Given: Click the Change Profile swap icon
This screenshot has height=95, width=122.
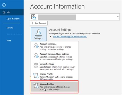Looking at the screenshot, I should click(x=36, y=75).
